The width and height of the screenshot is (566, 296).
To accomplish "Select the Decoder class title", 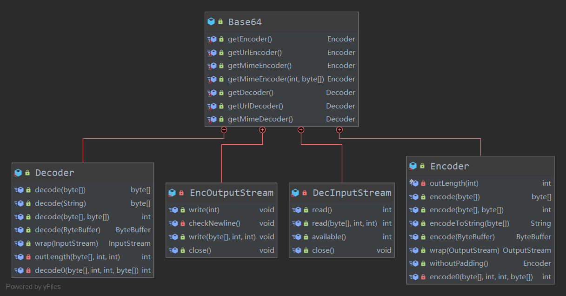I will click(x=54, y=173).
